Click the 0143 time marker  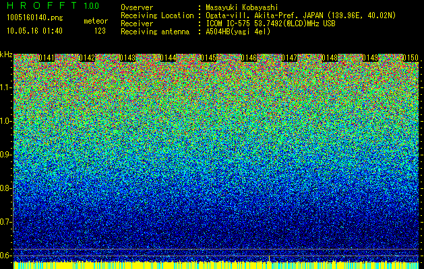(127, 58)
